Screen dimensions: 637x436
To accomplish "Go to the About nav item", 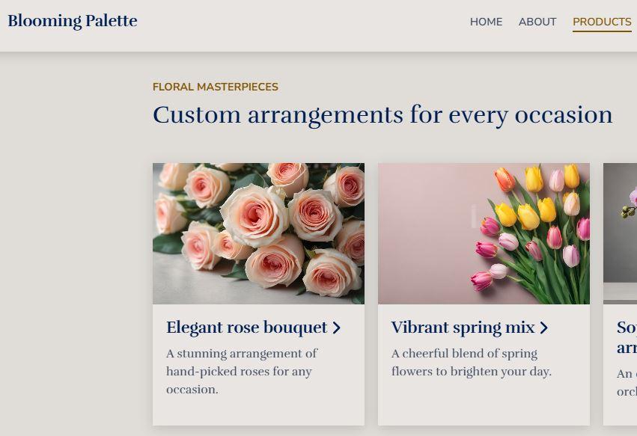I will pyautogui.click(x=537, y=22).
